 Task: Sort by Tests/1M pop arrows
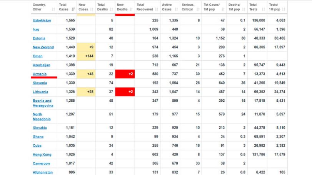coord(284,9)
